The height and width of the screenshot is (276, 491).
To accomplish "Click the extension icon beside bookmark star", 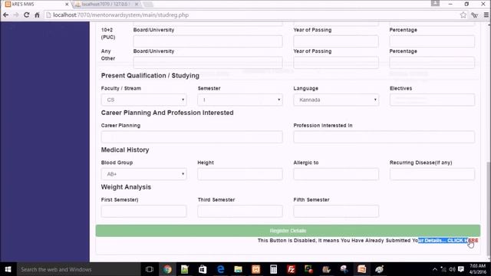I will 475,15.
